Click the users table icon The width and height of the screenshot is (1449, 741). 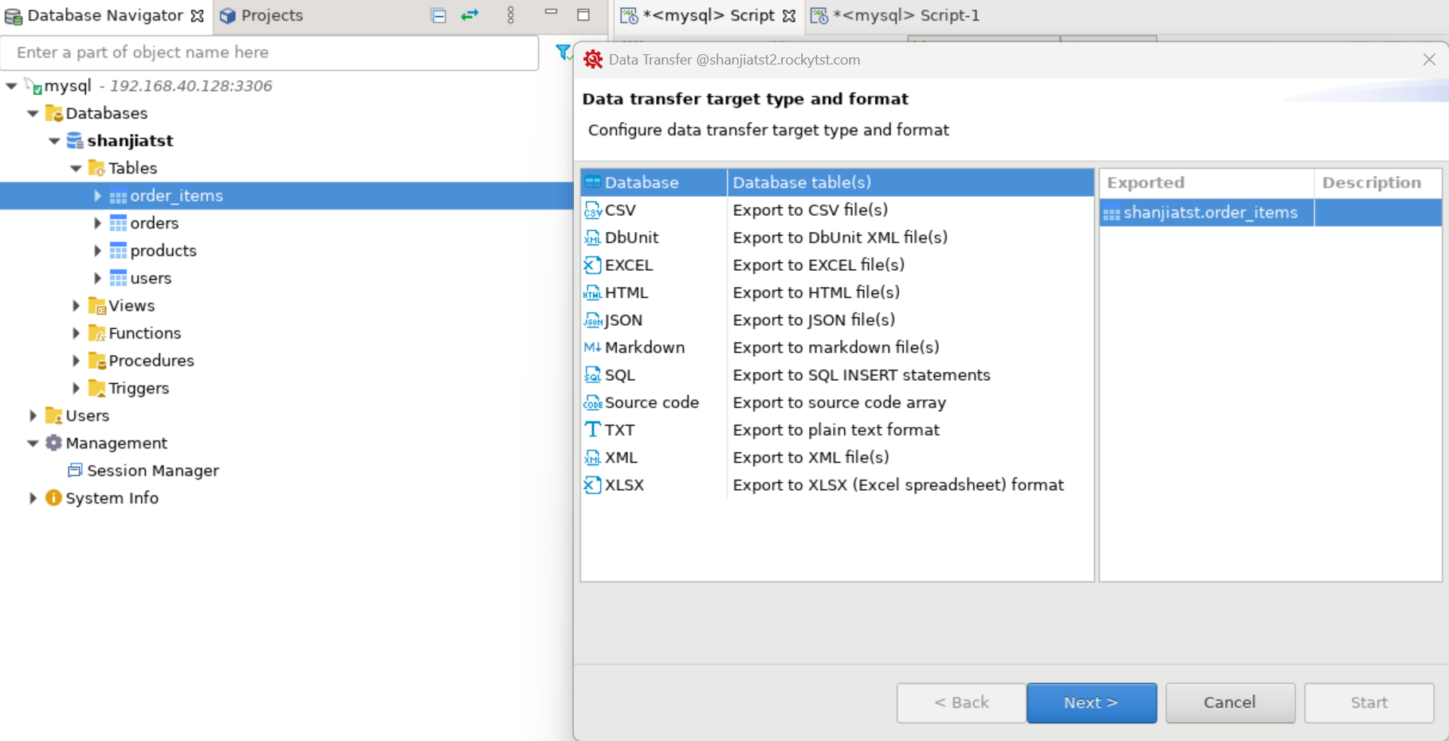tap(118, 278)
